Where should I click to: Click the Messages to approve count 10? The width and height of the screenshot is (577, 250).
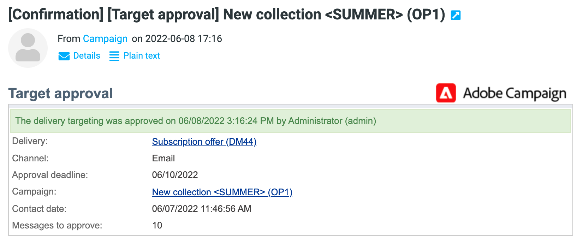157,225
